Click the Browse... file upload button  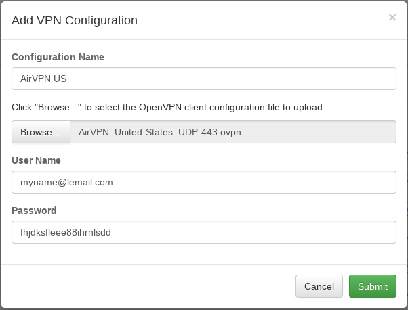click(x=41, y=132)
